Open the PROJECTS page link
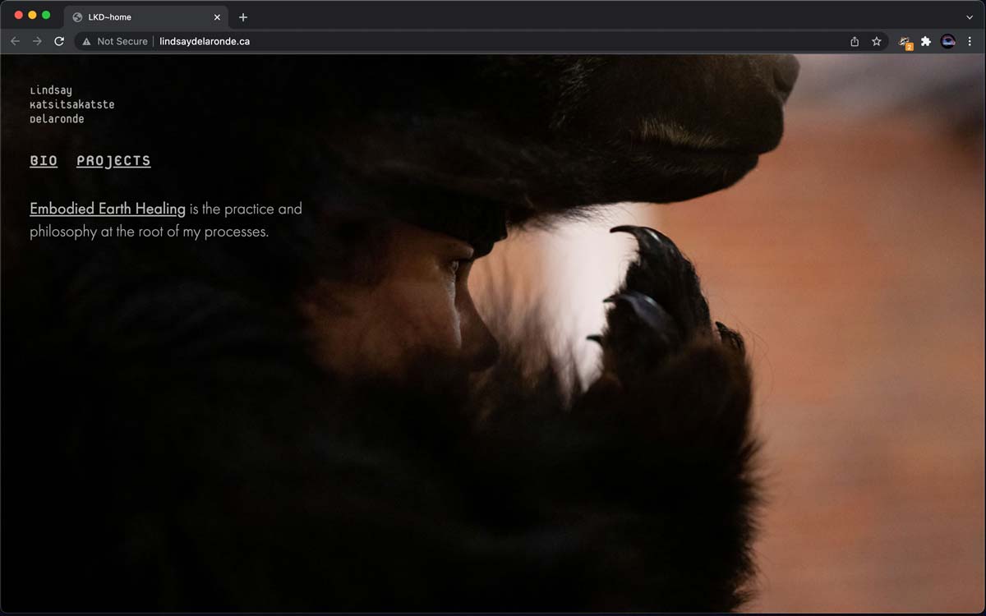 (x=113, y=161)
